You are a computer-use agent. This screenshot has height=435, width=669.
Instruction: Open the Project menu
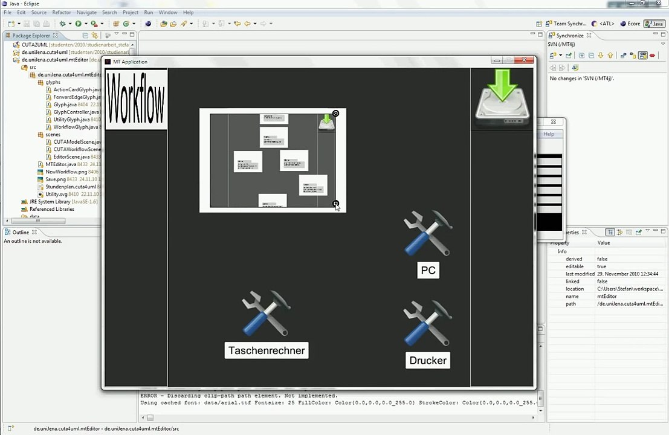[x=131, y=12]
